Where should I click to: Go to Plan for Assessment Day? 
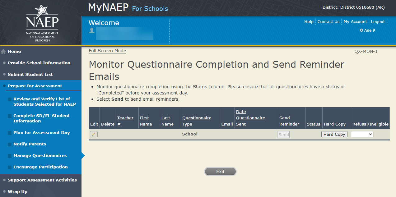[x=41, y=132]
